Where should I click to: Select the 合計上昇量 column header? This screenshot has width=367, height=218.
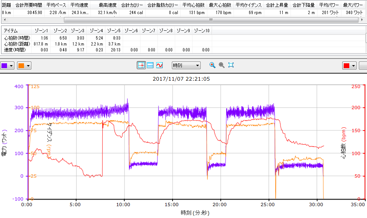(277, 5)
